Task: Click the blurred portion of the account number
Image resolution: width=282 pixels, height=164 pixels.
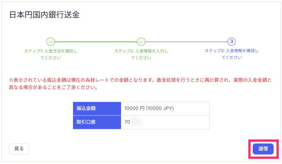Action: pyautogui.click(x=136, y=122)
